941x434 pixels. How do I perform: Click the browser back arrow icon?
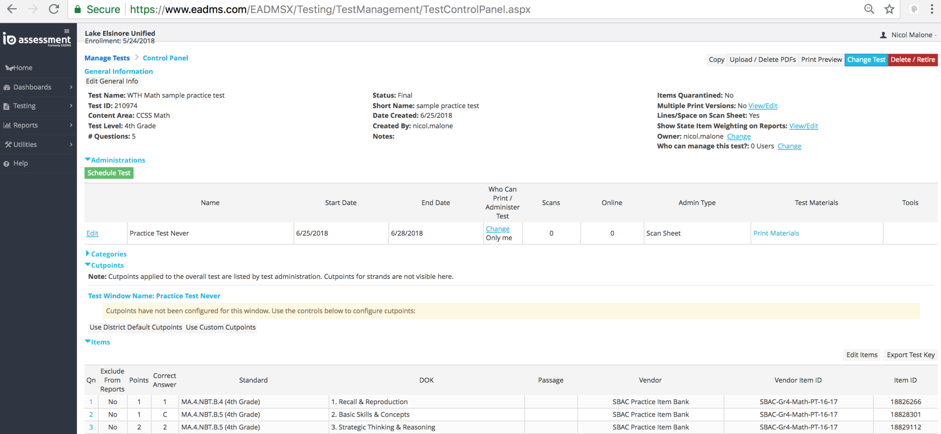12,9
